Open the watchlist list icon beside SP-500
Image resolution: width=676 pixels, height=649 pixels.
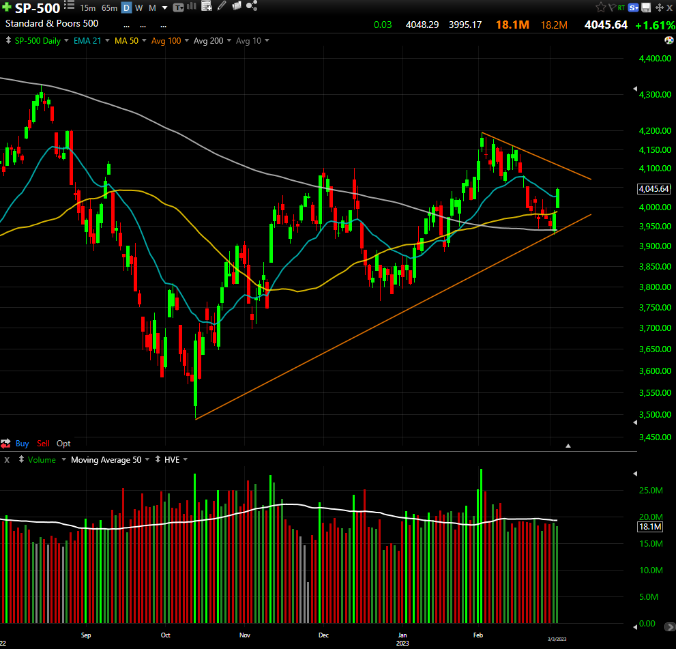pyautogui.click(x=70, y=5)
